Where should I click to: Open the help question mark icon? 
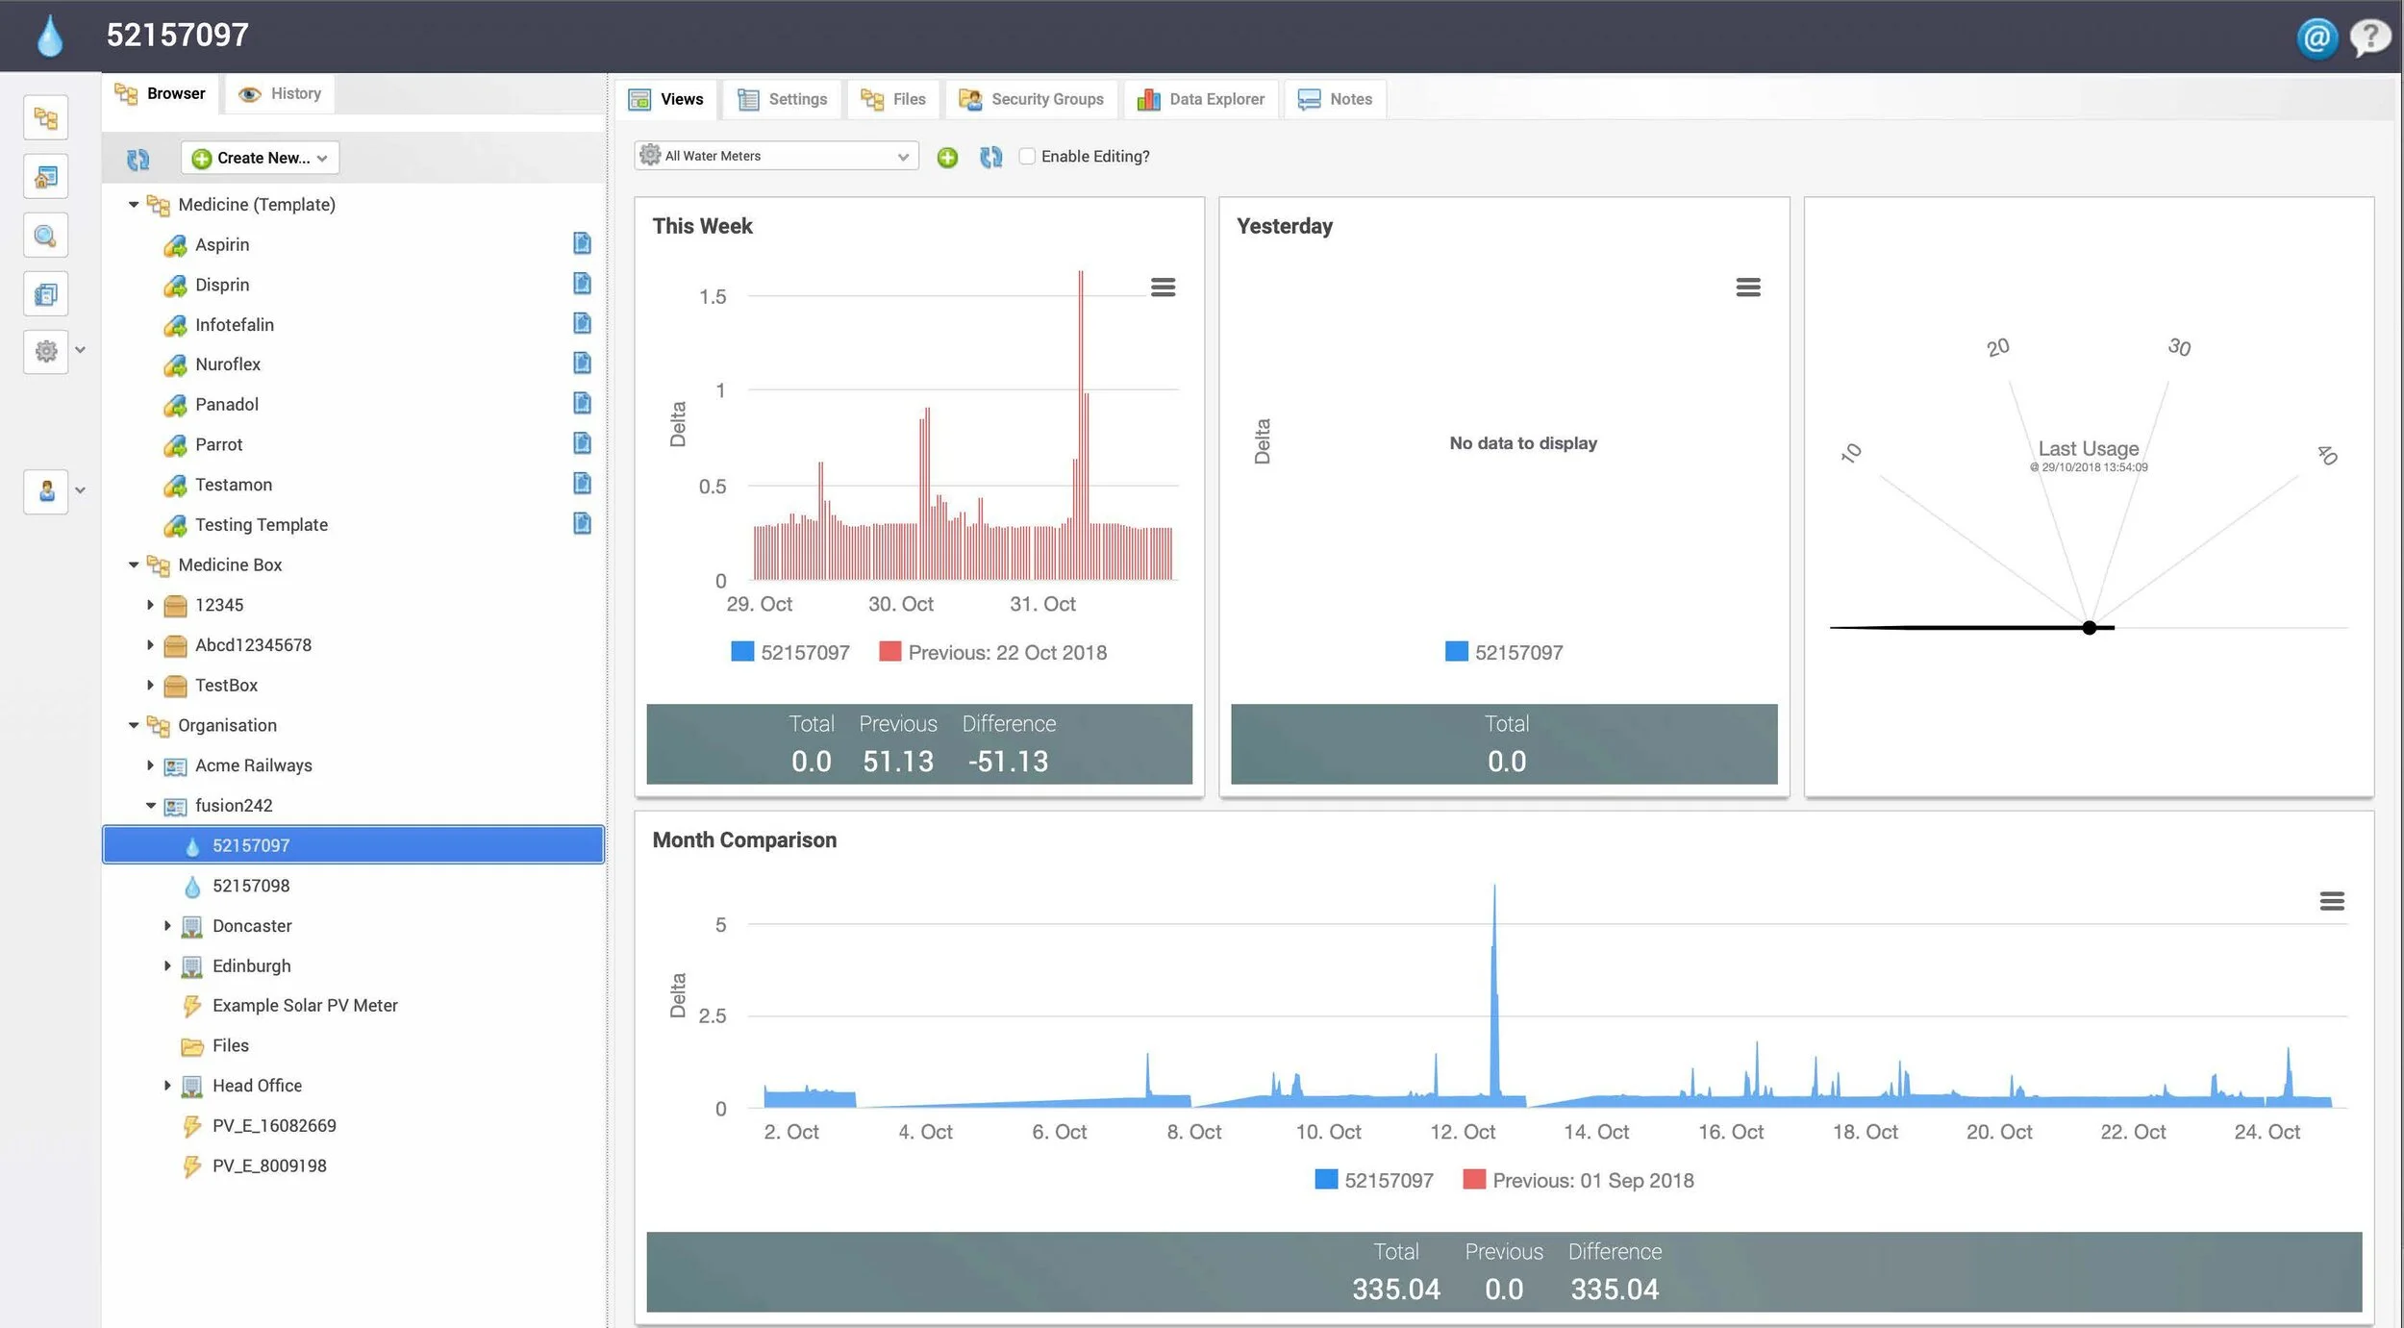click(2369, 38)
